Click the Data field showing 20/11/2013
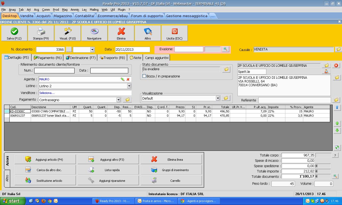Image resolution: width=342 pixels, height=205 pixels. [133, 49]
